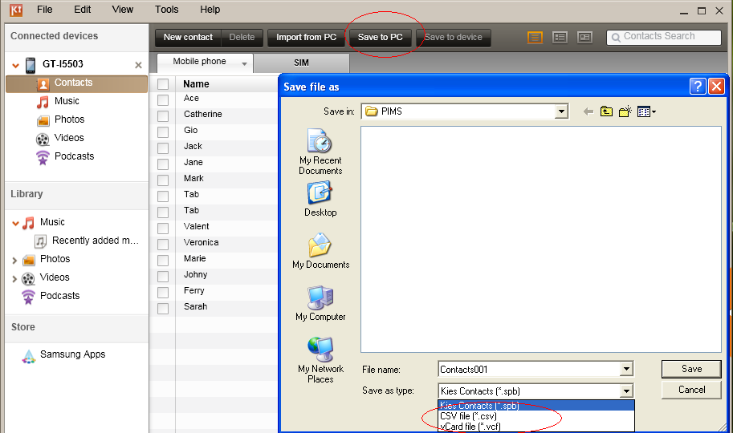Cancel the Save file as dialog

(691, 390)
